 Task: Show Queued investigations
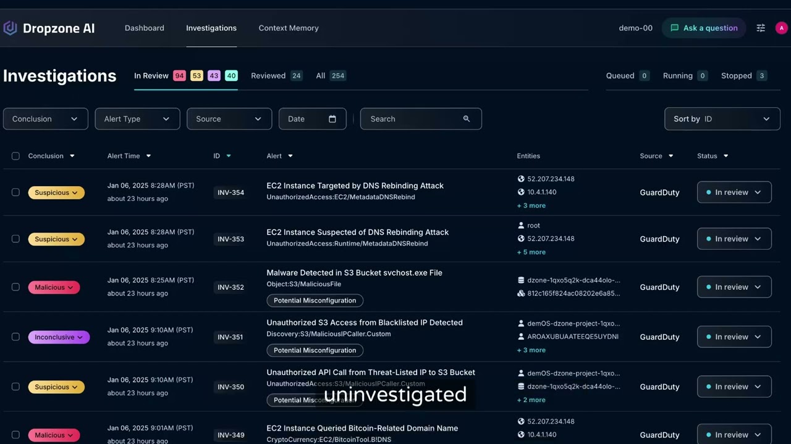627,76
